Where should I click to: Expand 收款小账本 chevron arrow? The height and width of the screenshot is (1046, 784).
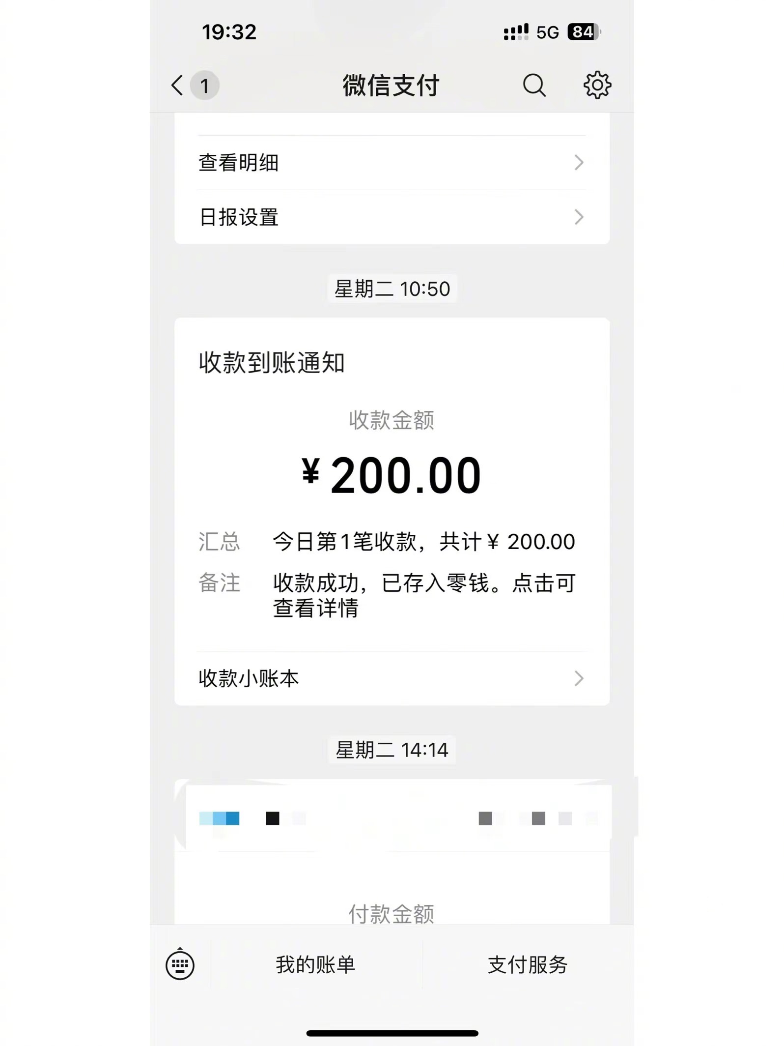tap(579, 678)
